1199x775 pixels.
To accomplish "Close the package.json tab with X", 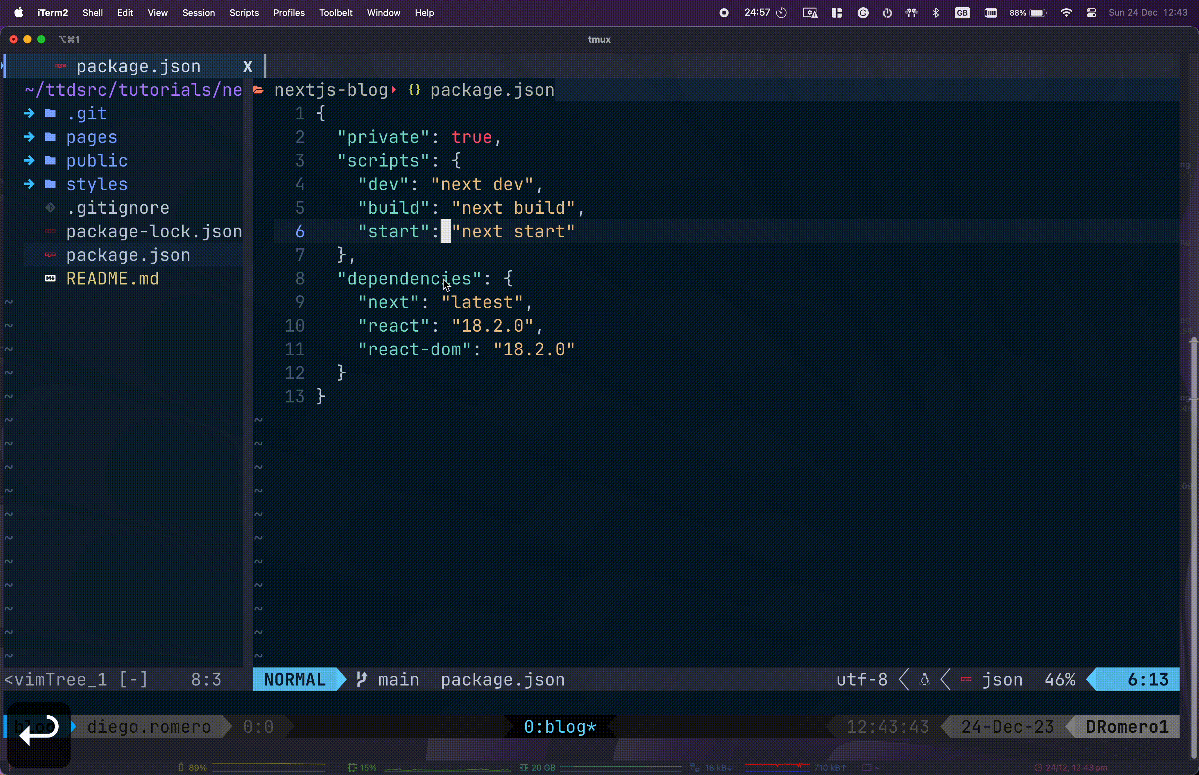I will [248, 66].
